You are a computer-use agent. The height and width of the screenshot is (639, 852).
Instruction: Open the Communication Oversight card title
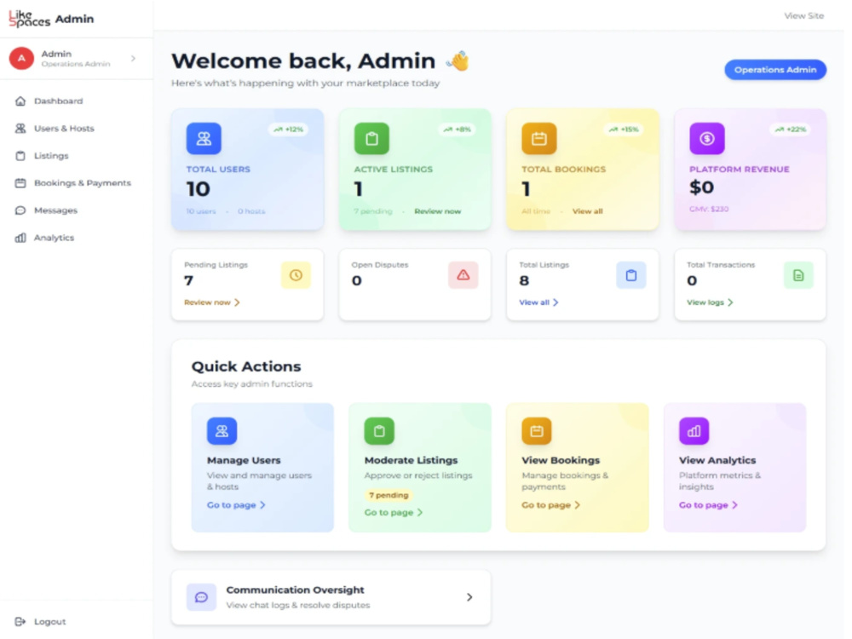click(295, 590)
